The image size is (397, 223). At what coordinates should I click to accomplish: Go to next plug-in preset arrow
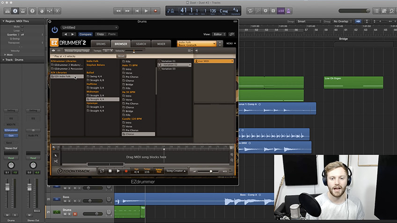click(73, 34)
